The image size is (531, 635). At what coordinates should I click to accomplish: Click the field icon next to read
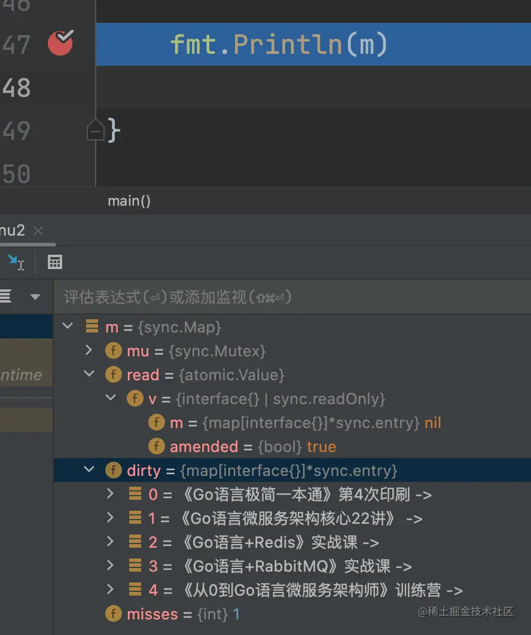tap(114, 374)
